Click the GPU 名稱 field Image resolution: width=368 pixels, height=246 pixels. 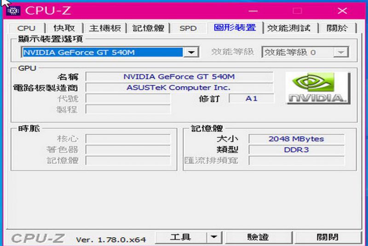tap(179, 76)
